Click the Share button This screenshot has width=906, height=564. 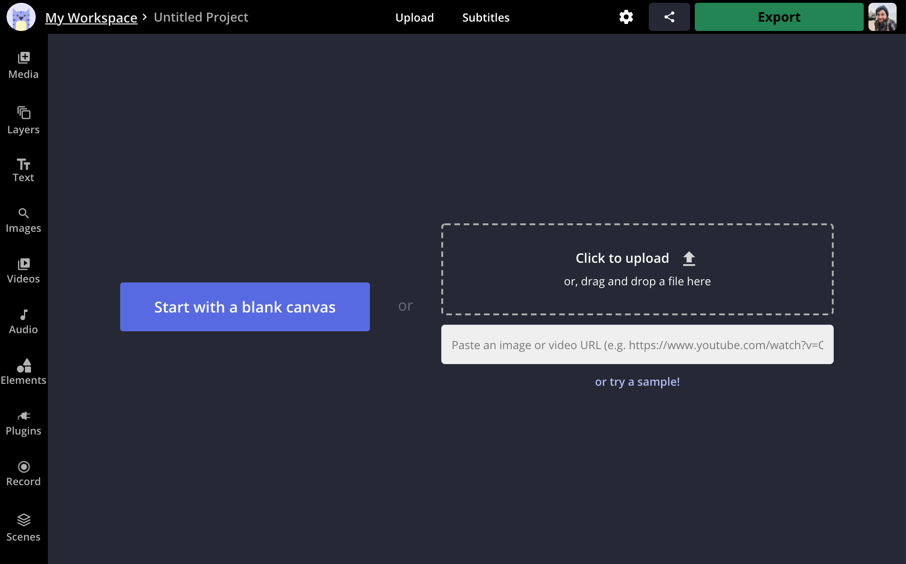(669, 17)
